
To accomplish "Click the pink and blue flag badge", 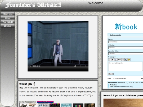I will pos(45,102).
